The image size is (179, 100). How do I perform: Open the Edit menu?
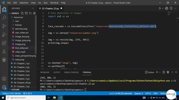15,3
